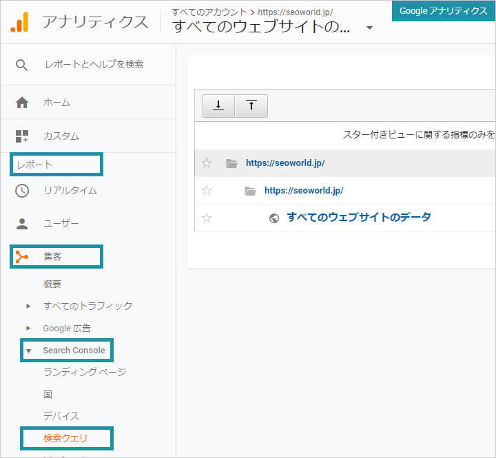This screenshot has width=496, height=458.
Task: Click the スター付きビューに関する指標 text
Action: tap(418, 135)
